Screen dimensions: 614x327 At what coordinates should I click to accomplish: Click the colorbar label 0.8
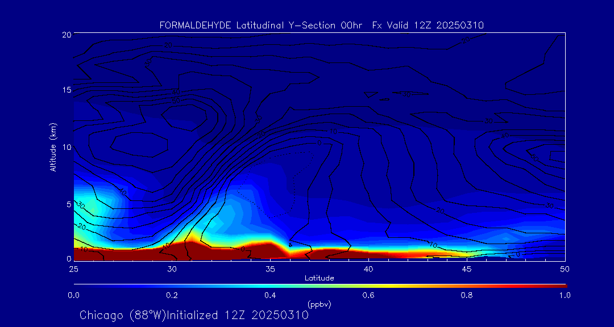coord(467,295)
